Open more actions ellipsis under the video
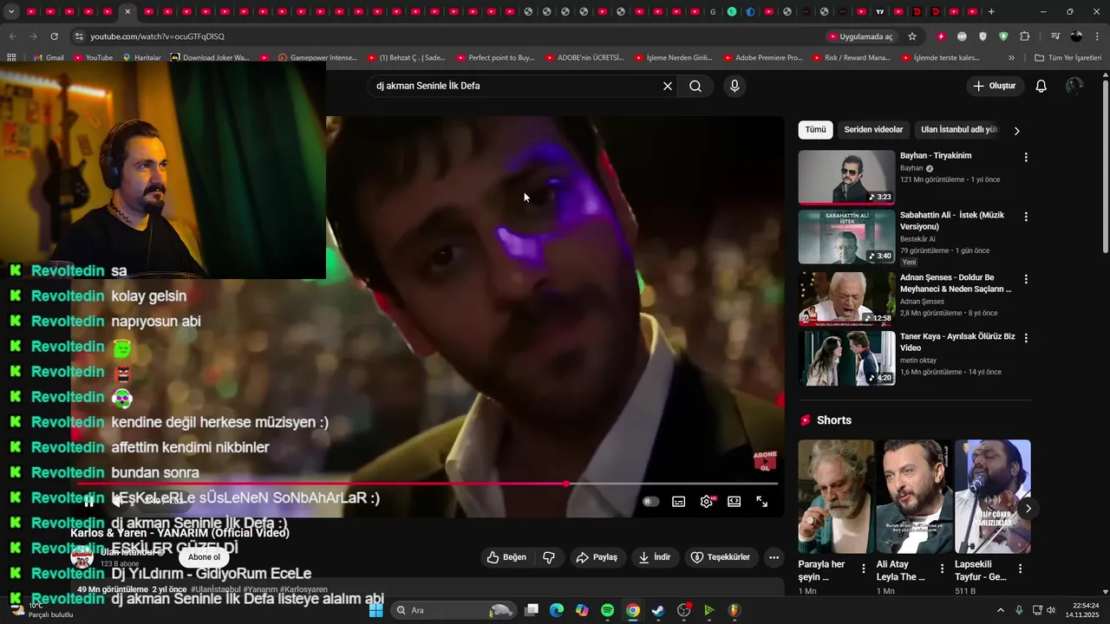Screen dimensions: 1110x624 [x=774, y=557]
